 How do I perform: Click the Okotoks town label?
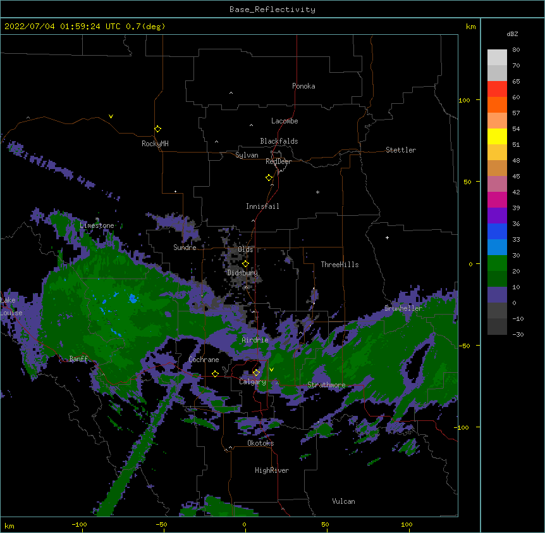point(260,443)
